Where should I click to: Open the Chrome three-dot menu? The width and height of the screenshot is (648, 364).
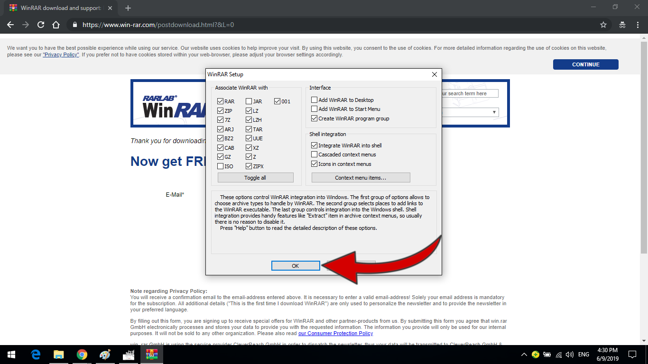pyautogui.click(x=638, y=25)
